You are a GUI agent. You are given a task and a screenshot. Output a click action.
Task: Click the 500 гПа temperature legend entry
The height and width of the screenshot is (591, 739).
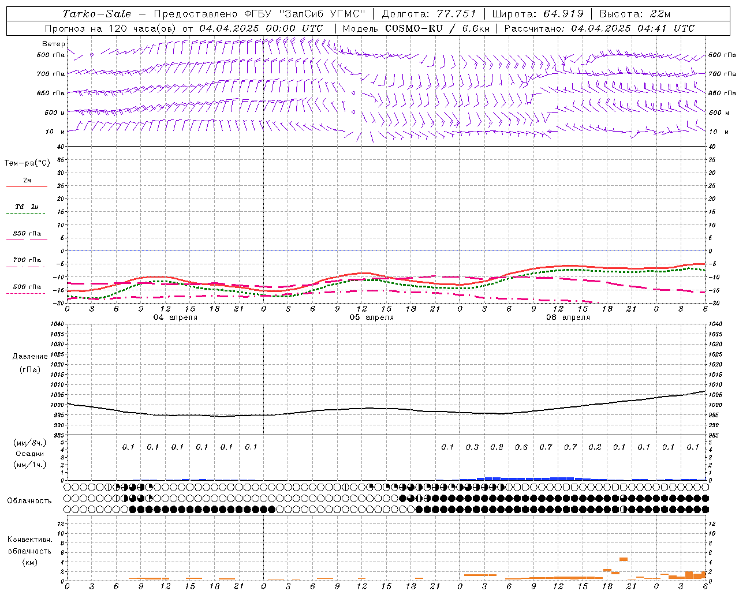pos(27,287)
